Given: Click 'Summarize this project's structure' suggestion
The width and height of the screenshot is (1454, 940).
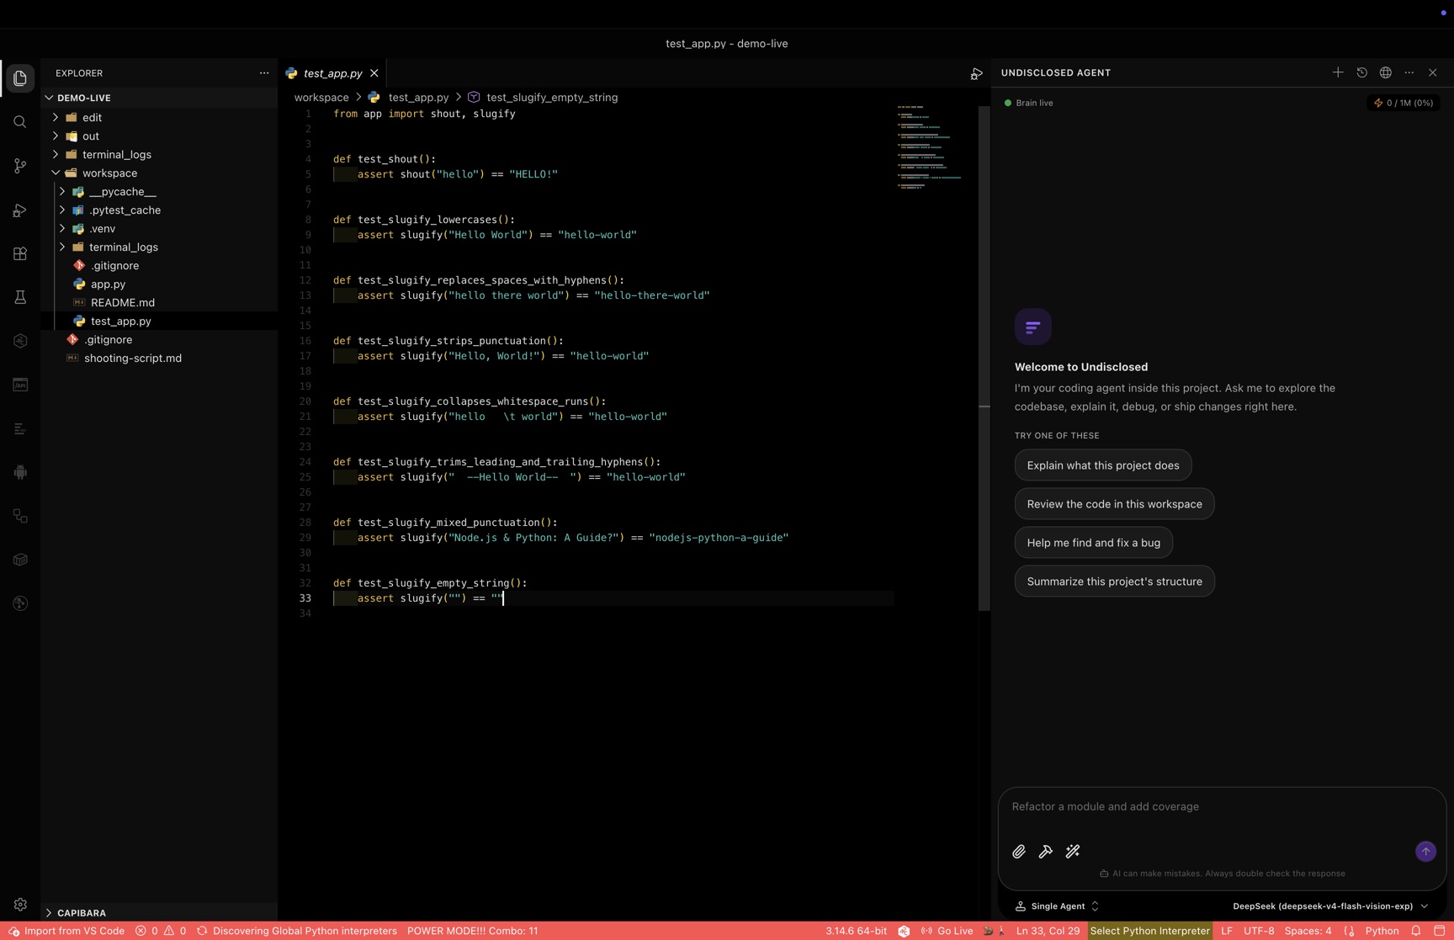Looking at the screenshot, I should click(x=1114, y=582).
